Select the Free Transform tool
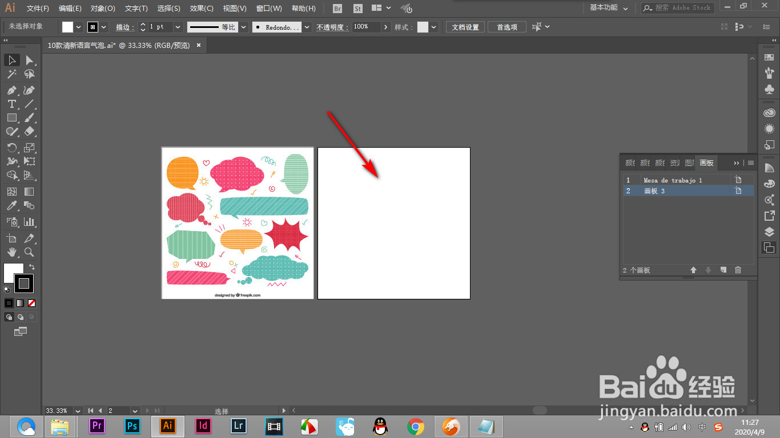The image size is (780, 438). [29, 161]
